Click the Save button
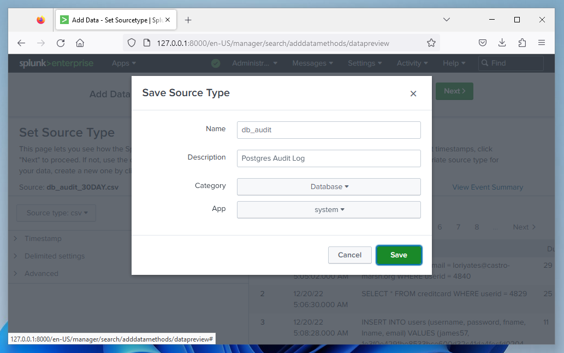This screenshot has width=564, height=353. click(x=399, y=255)
